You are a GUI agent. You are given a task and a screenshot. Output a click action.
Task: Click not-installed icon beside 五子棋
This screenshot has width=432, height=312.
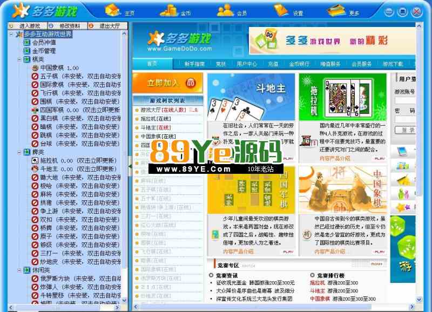pyautogui.click(x=35, y=76)
